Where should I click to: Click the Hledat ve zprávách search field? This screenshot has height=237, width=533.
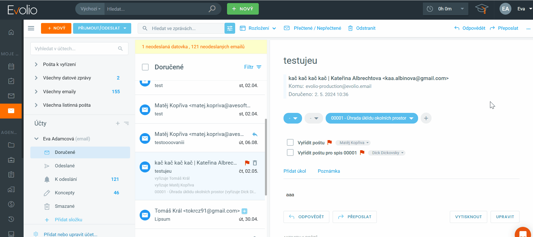(185, 28)
